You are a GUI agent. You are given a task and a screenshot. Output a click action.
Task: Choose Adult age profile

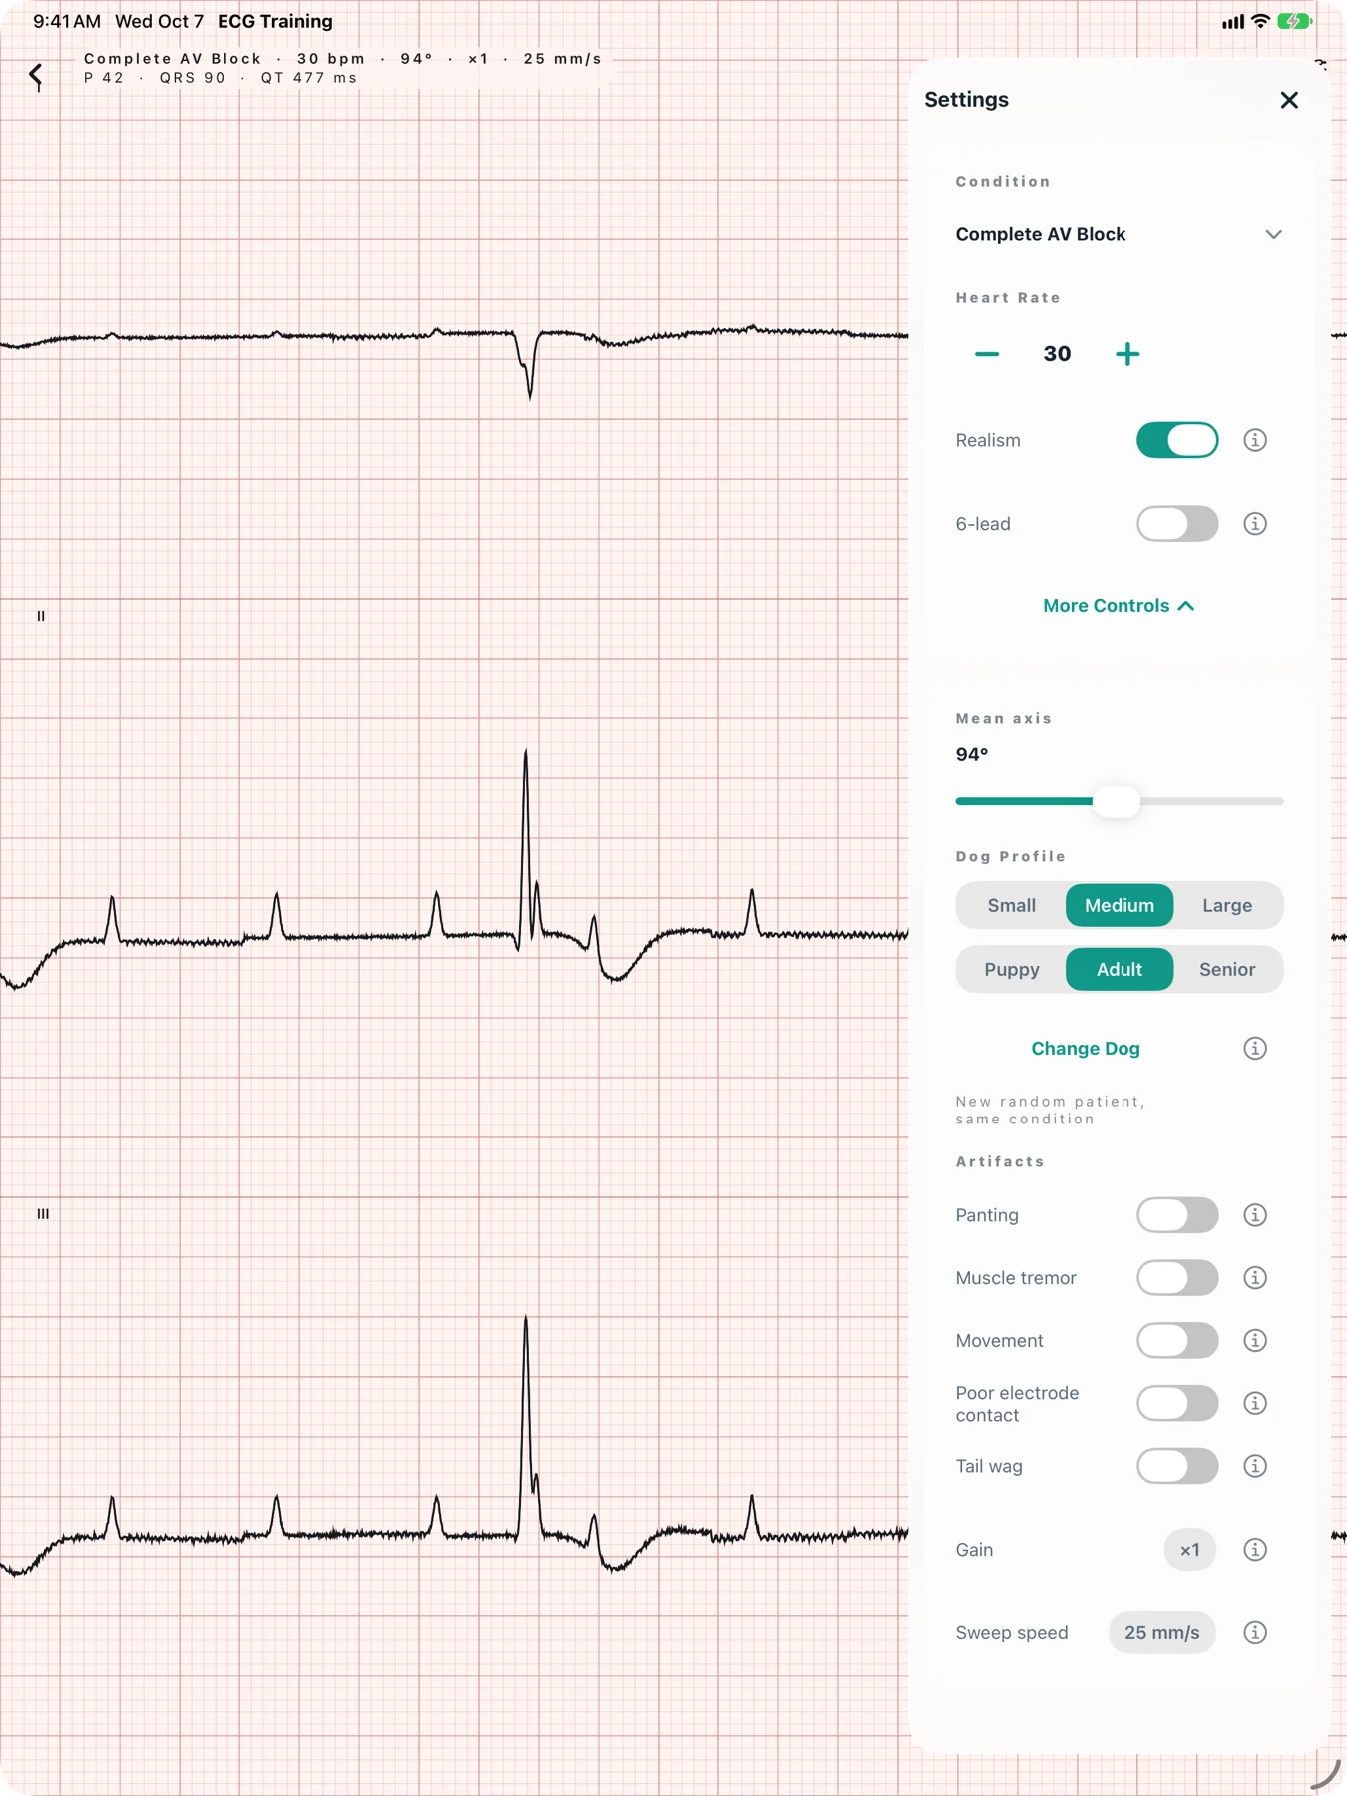1120,970
